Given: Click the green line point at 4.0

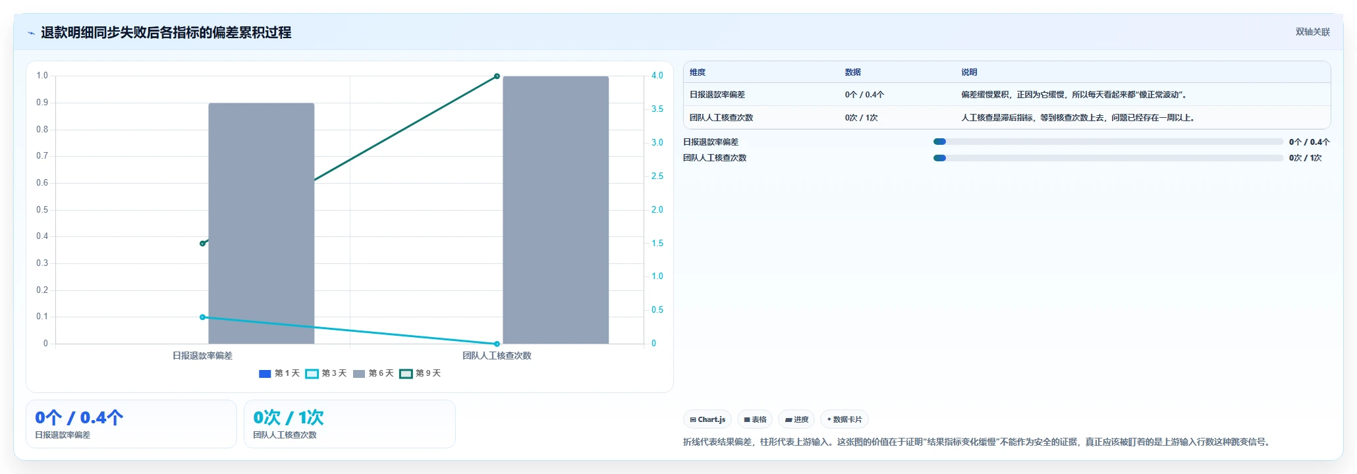Looking at the screenshot, I should point(497,76).
